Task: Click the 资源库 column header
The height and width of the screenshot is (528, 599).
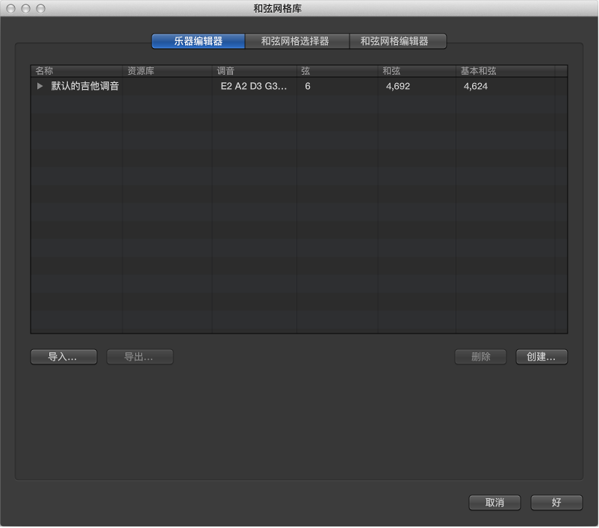Action: tap(167, 71)
